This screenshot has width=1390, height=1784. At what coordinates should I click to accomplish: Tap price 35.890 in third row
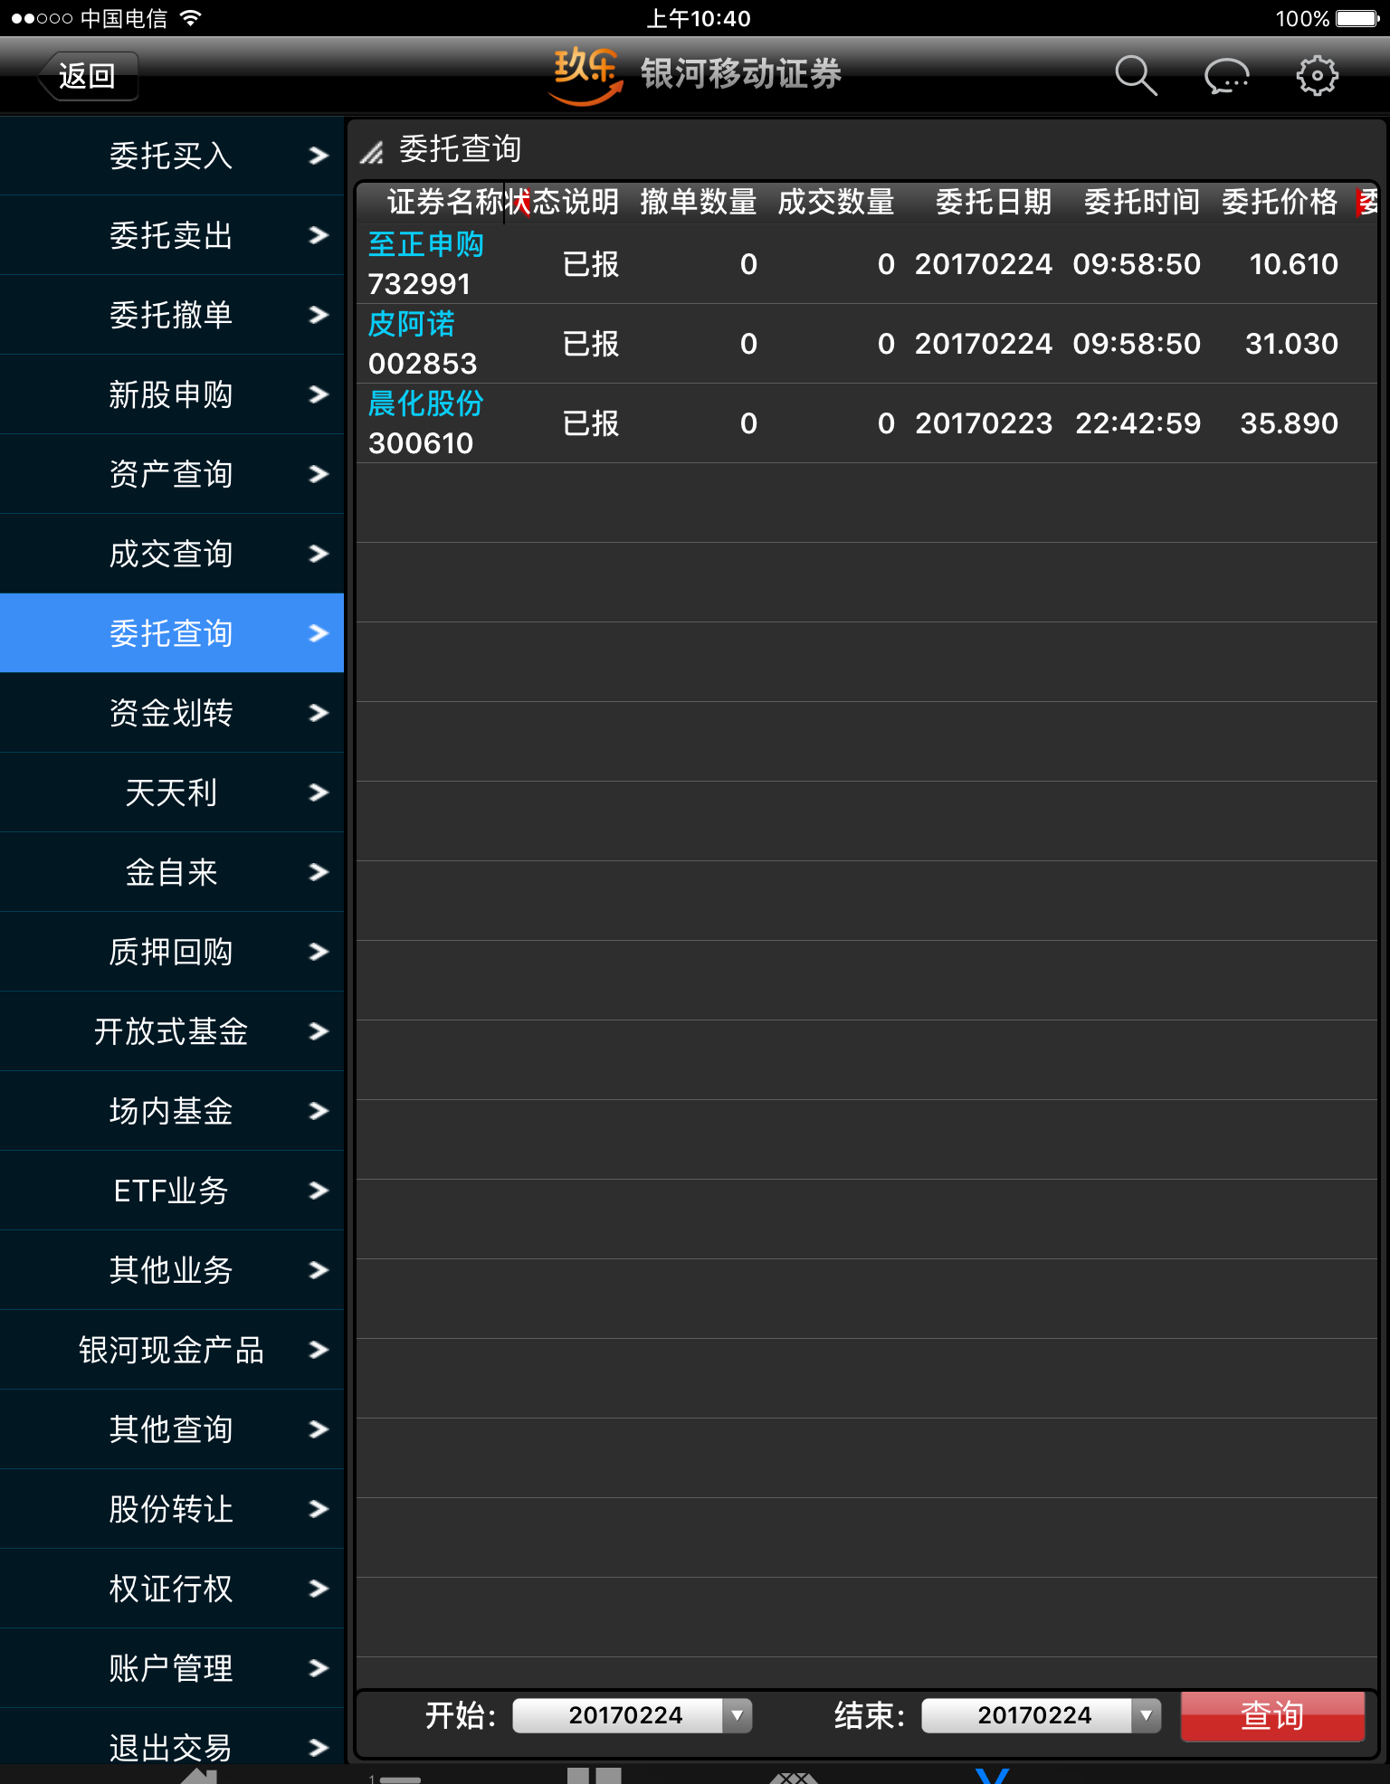coord(1289,423)
